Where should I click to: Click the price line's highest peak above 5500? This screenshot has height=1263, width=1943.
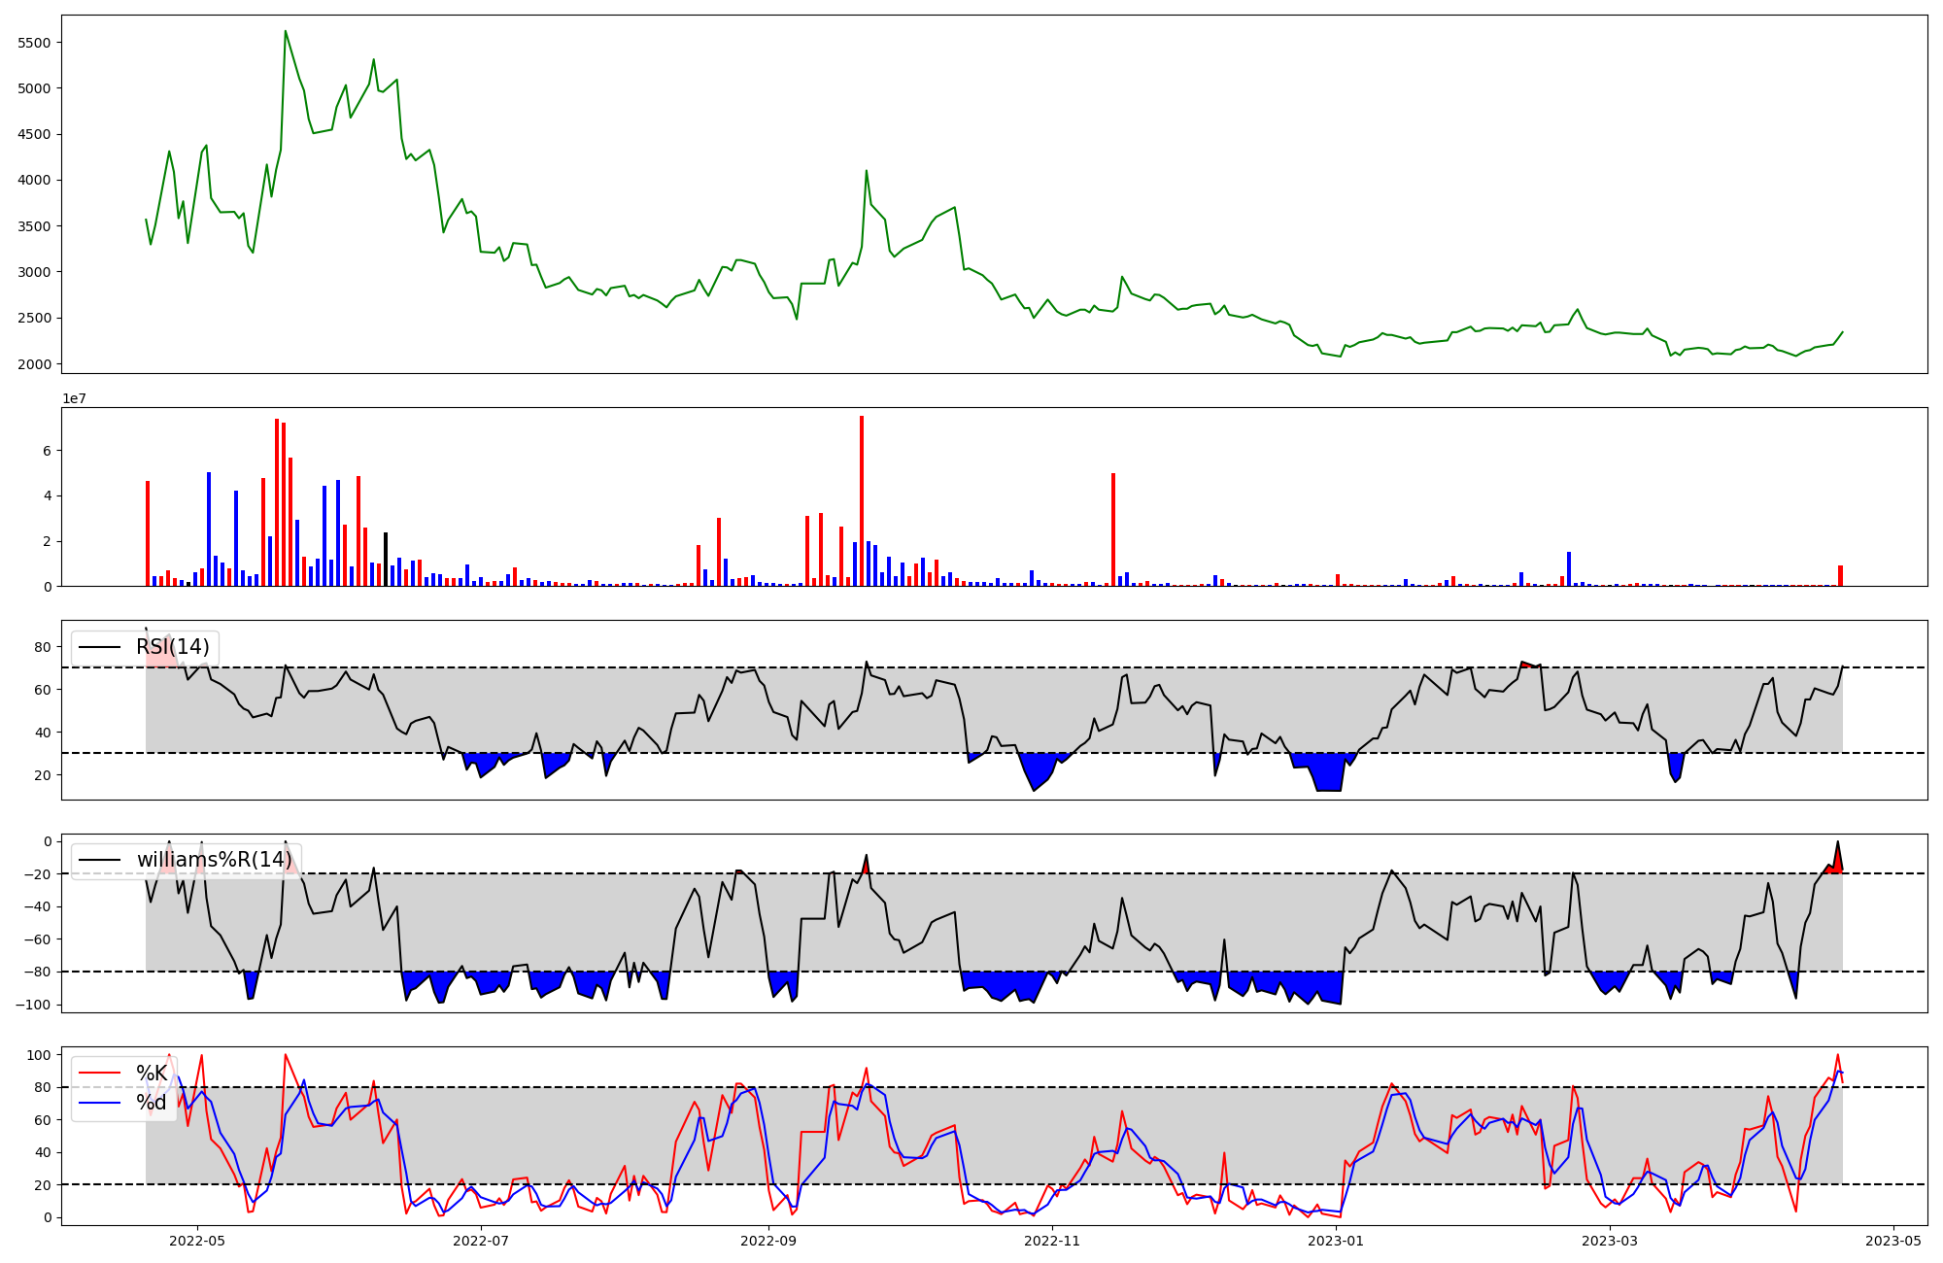click(285, 32)
